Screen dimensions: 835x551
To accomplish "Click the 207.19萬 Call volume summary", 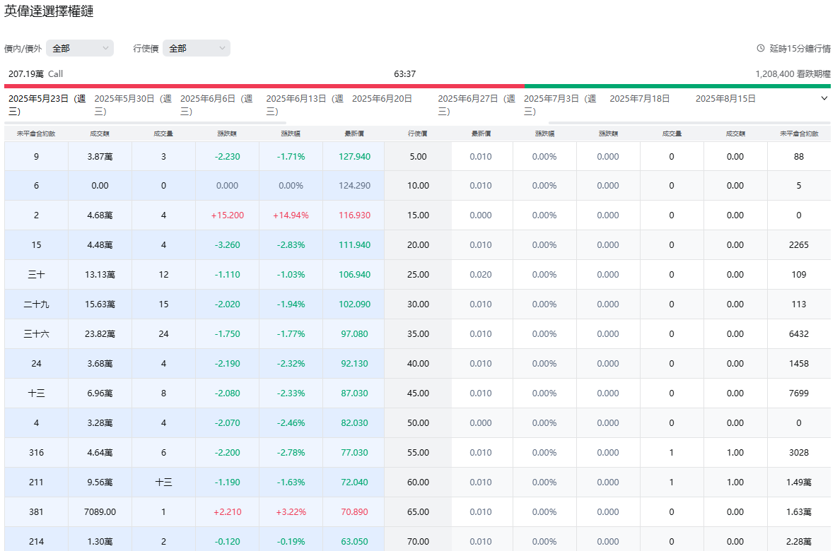I will [35, 74].
